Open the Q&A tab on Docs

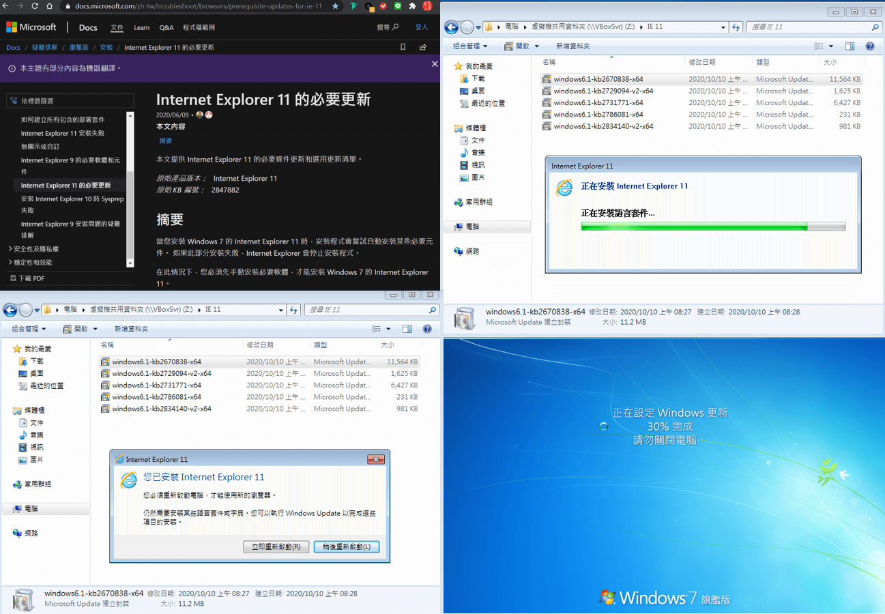coord(166,28)
